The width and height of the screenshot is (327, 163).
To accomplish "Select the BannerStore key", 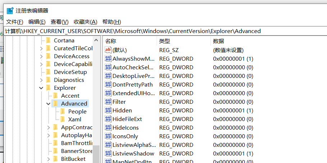I will click(x=77, y=151).
